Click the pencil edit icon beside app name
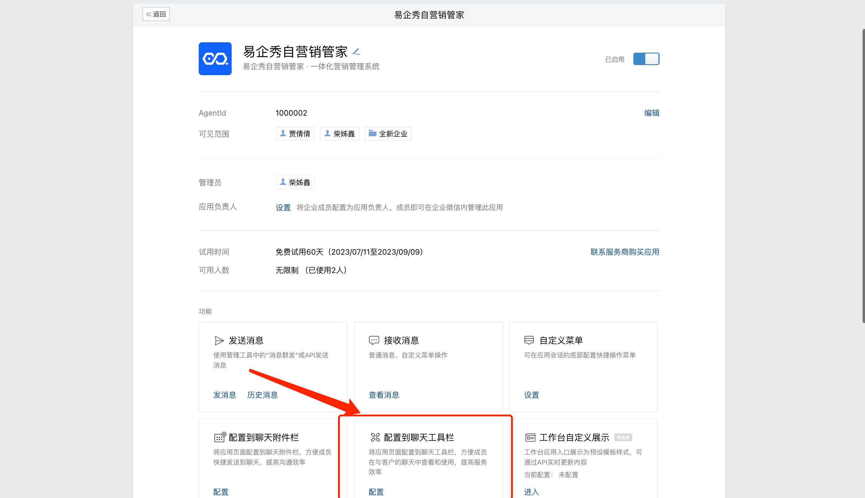865x498 pixels. pos(356,52)
